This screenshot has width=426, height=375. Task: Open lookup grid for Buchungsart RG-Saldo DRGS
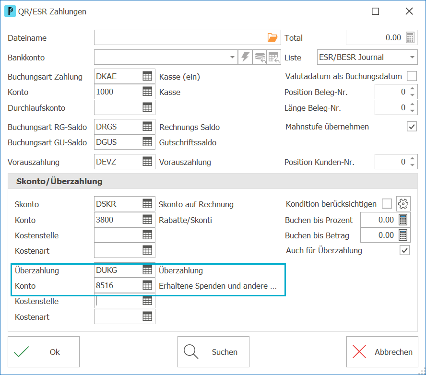pyautogui.click(x=147, y=127)
